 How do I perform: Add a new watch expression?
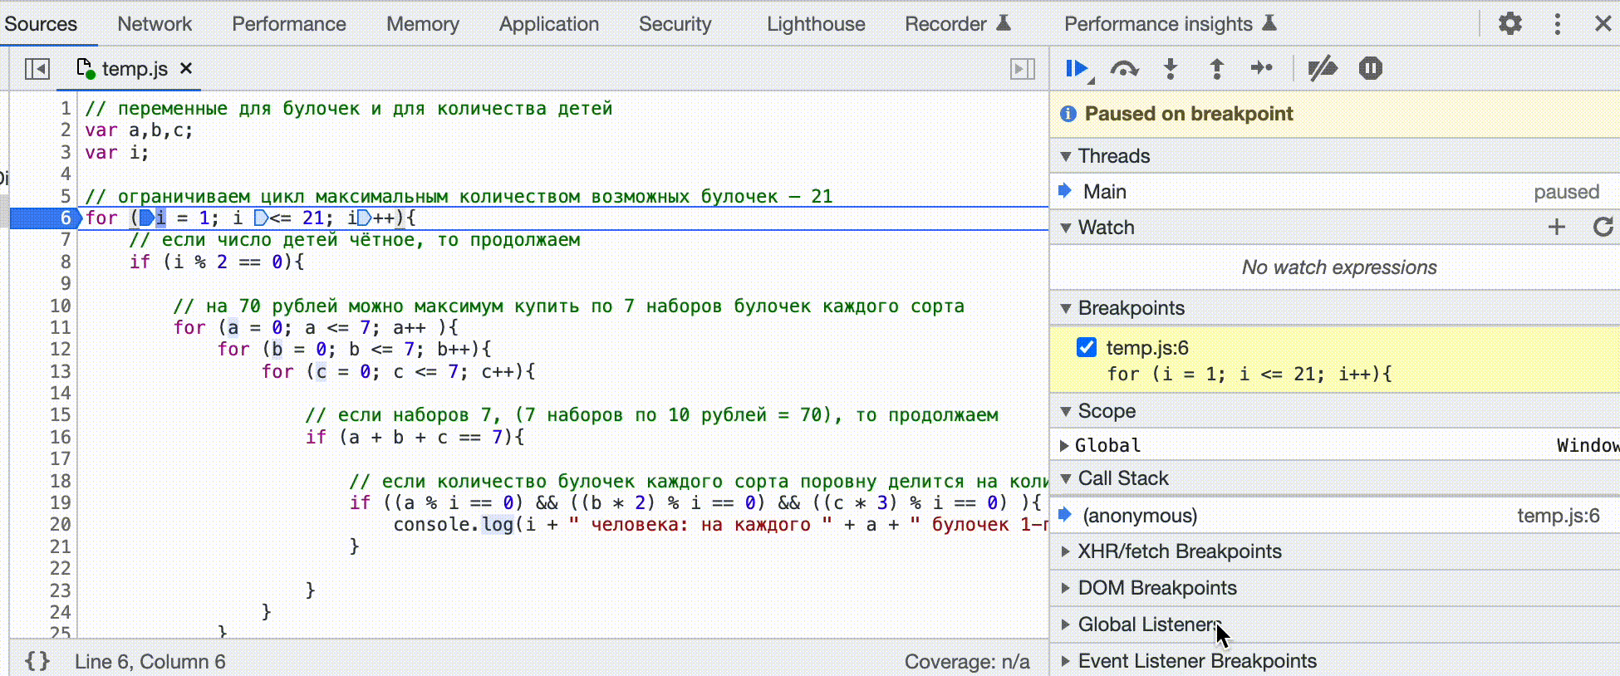(1556, 228)
